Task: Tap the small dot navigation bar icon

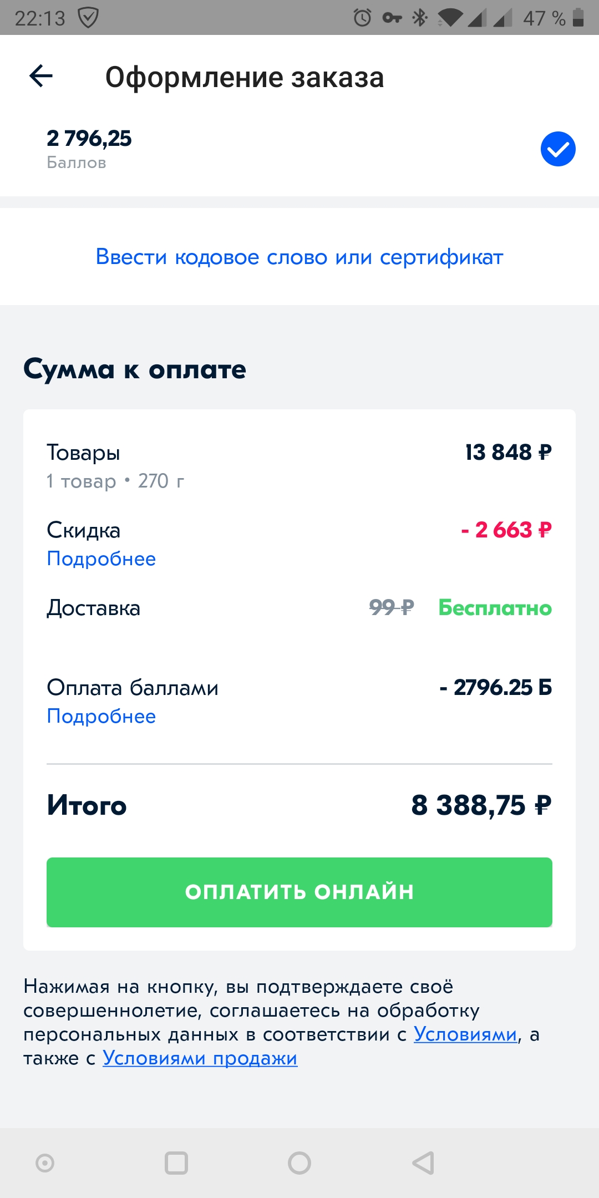Action: pyautogui.click(x=45, y=1163)
